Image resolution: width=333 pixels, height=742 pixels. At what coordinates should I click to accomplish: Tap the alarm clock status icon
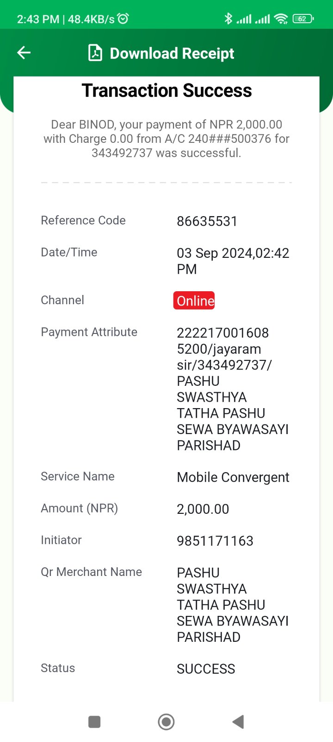[x=123, y=19]
